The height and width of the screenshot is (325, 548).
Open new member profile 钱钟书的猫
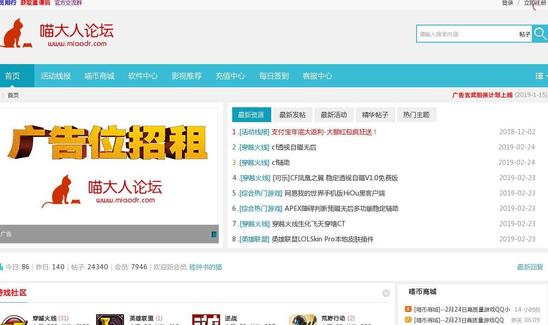tap(205, 267)
